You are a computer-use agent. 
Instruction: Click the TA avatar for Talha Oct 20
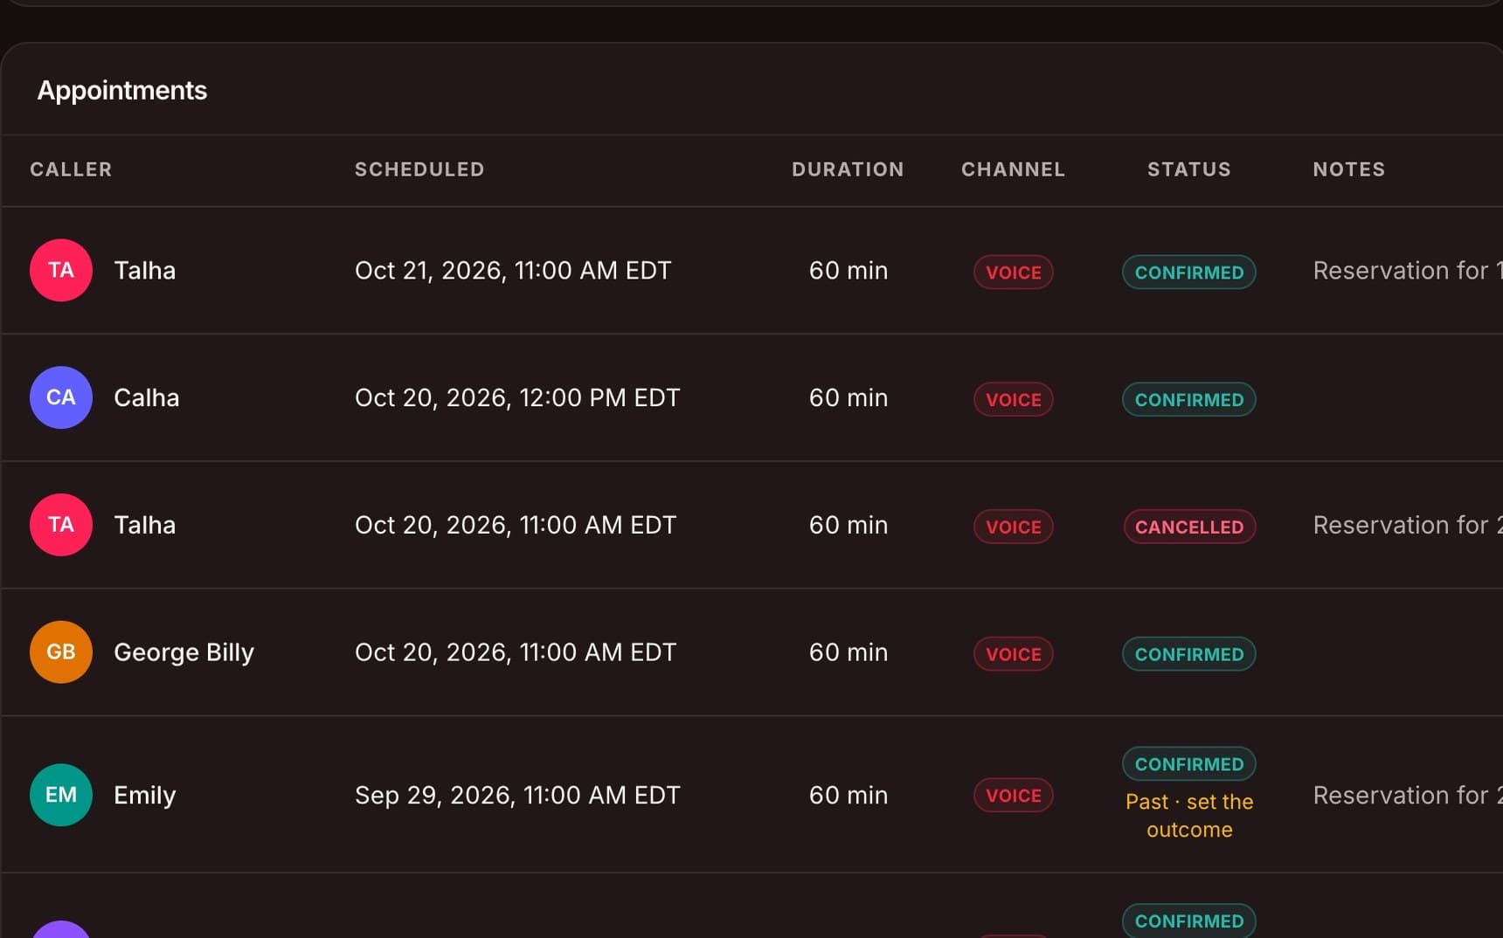click(x=61, y=525)
